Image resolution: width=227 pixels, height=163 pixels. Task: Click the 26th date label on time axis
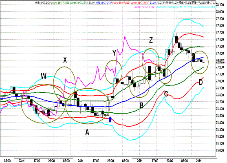coord(198,161)
